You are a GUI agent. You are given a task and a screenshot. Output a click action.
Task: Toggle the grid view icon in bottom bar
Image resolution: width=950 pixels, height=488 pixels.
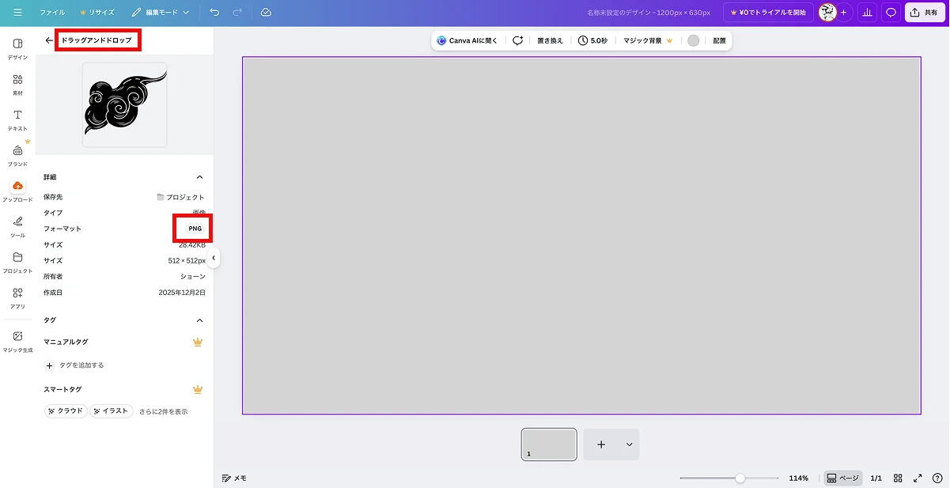click(898, 479)
